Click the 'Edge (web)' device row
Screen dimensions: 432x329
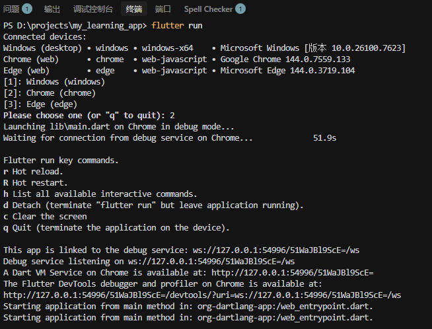point(179,71)
